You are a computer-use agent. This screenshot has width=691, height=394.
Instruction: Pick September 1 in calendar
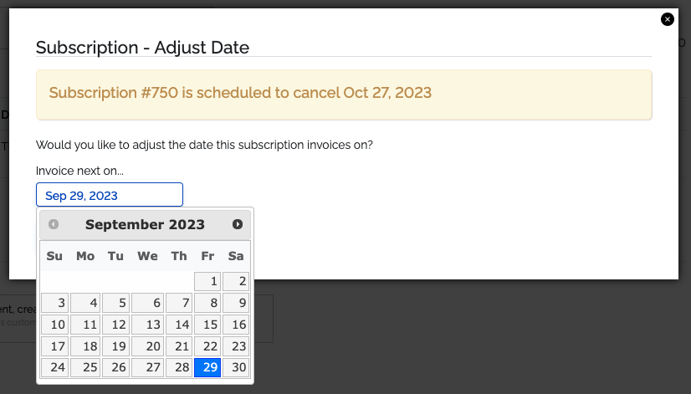point(207,281)
